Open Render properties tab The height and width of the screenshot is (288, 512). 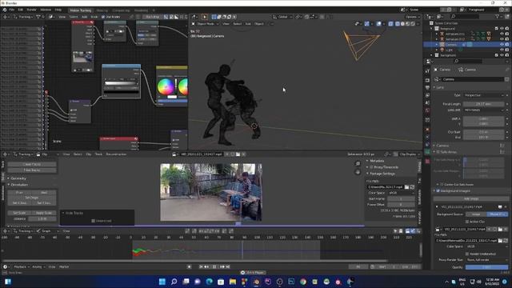427,80
